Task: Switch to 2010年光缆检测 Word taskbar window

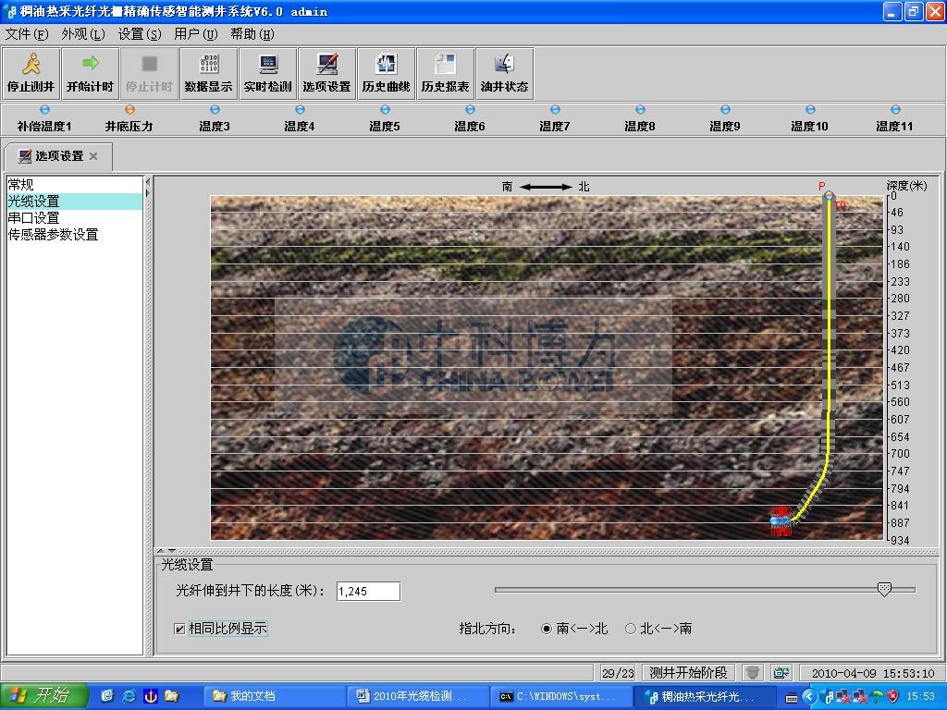Action: pos(418,696)
